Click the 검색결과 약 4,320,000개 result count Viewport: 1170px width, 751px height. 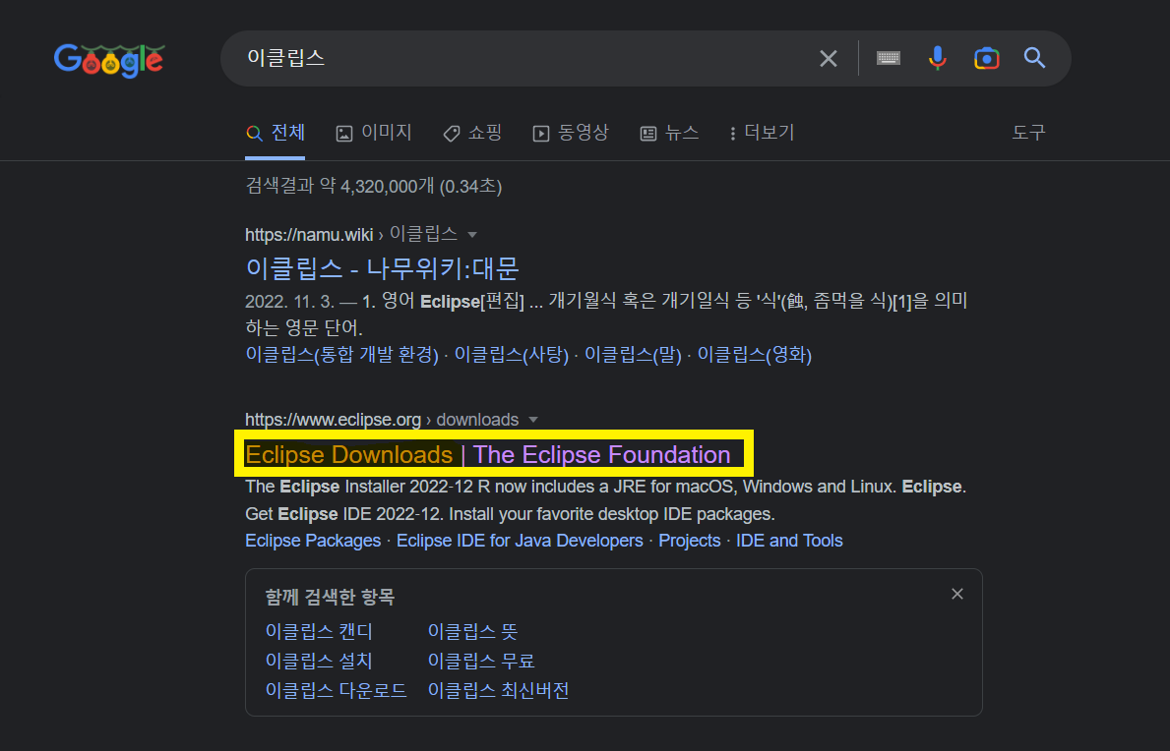point(373,186)
